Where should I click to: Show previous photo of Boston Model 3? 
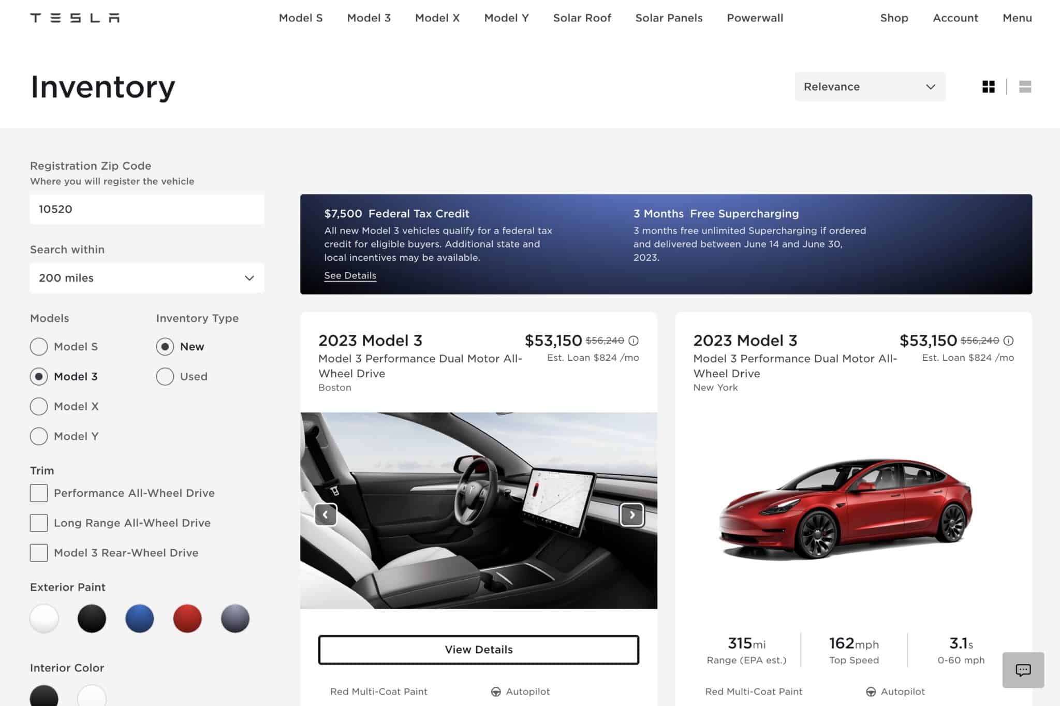click(326, 514)
